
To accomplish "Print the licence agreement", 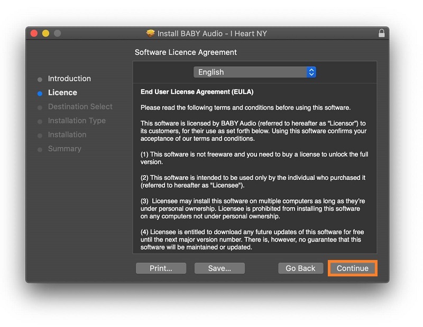I will coord(161,268).
